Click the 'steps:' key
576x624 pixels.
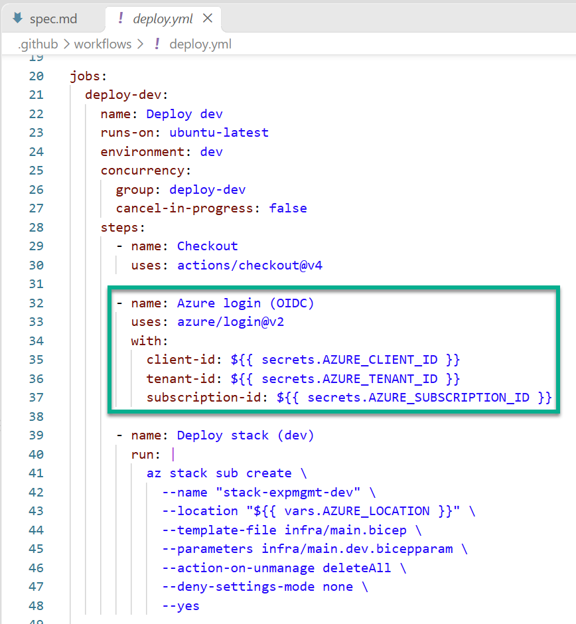(123, 228)
